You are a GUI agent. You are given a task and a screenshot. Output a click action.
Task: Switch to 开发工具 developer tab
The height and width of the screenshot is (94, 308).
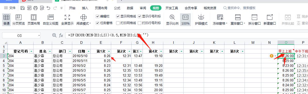[172, 8]
